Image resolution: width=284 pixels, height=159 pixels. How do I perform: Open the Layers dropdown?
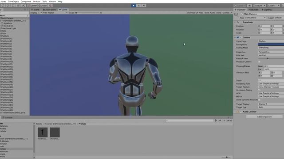point(273,6)
